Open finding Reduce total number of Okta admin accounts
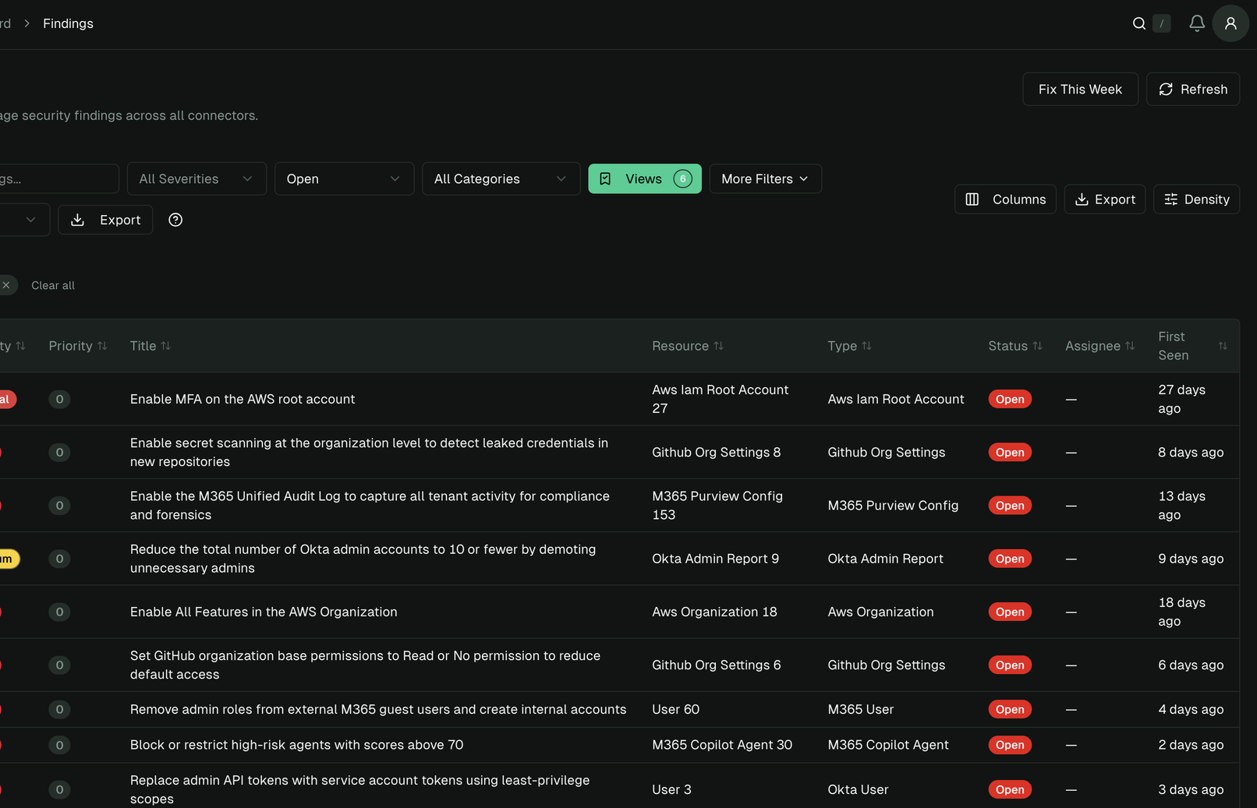This screenshot has width=1257, height=808. [363, 559]
